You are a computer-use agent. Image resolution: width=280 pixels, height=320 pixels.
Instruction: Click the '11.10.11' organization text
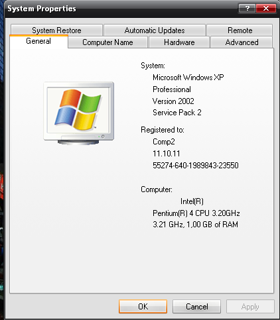pos(167,154)
